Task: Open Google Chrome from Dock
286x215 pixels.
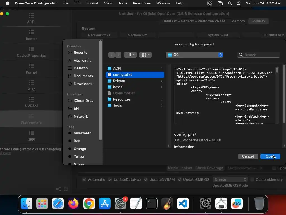Action: click(89, 204)
